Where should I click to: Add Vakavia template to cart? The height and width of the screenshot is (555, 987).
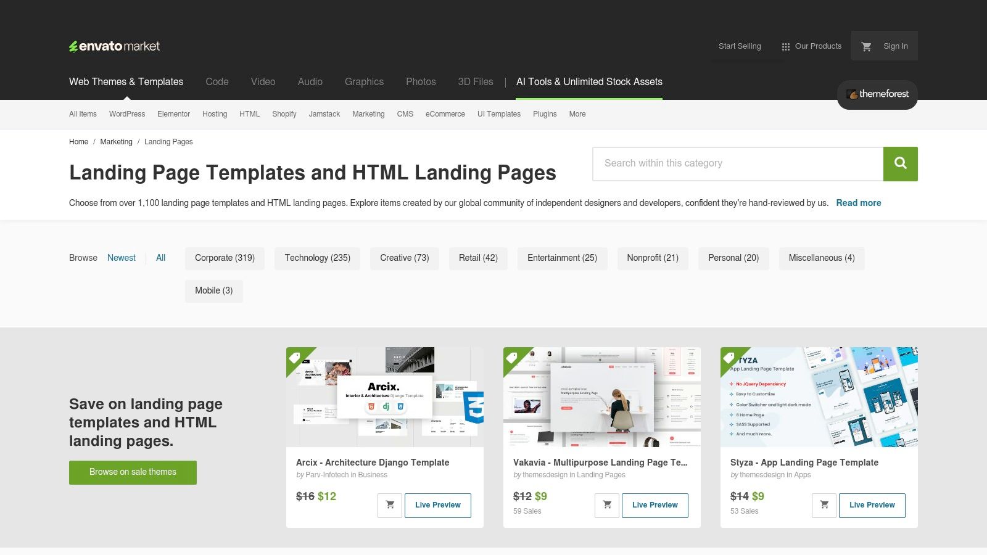tap(607, 504)
